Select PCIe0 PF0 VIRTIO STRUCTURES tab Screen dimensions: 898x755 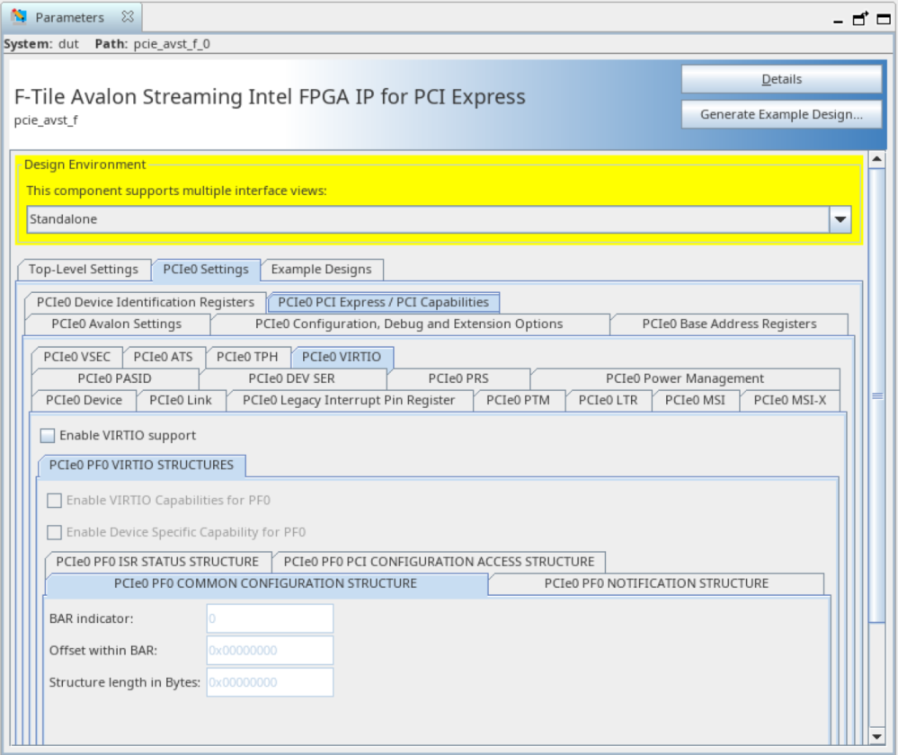(x=141, y=466)
